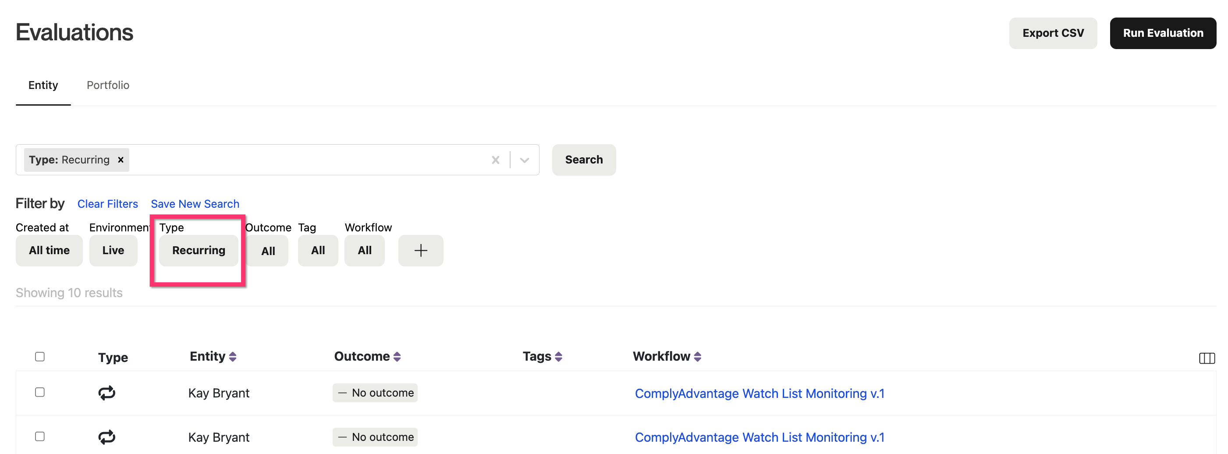Sort by Outcome column arrows
1228x454 pixels.
pyautogui.click(x=397, y=357)
